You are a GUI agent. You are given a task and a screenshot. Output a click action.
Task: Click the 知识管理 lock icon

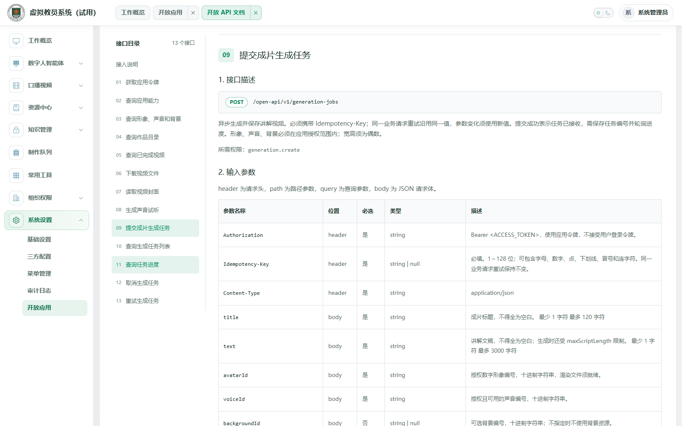click(16, 130)
